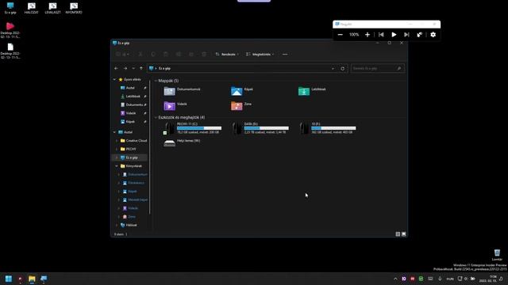Start Magnifier reading with play button
This screenshot has width=508, height=285.
394,35
